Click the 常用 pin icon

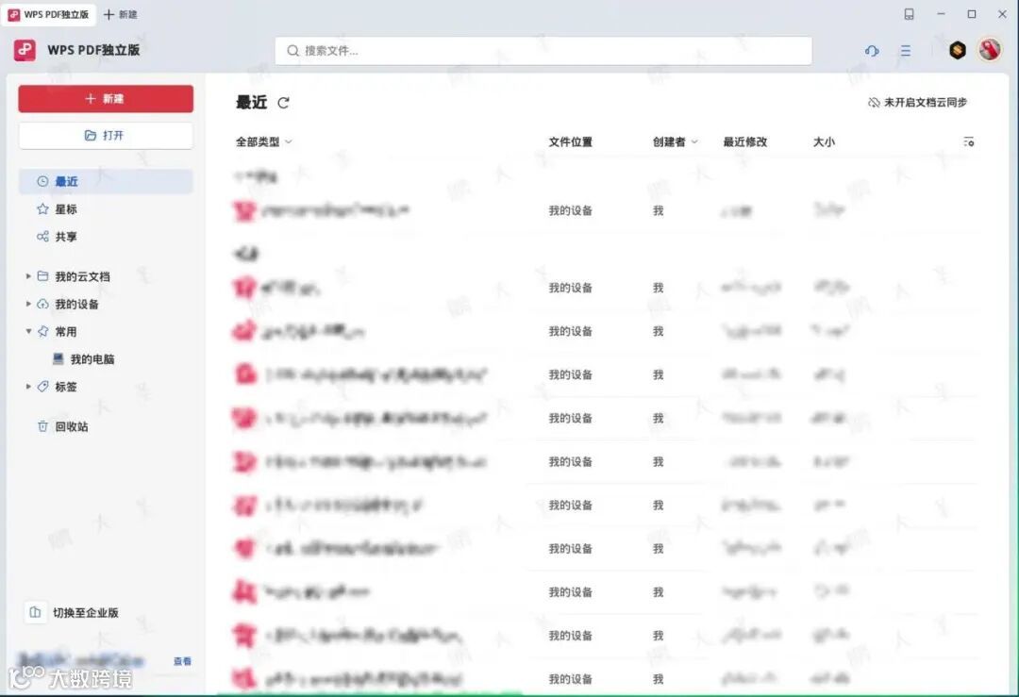pos(42,331)
